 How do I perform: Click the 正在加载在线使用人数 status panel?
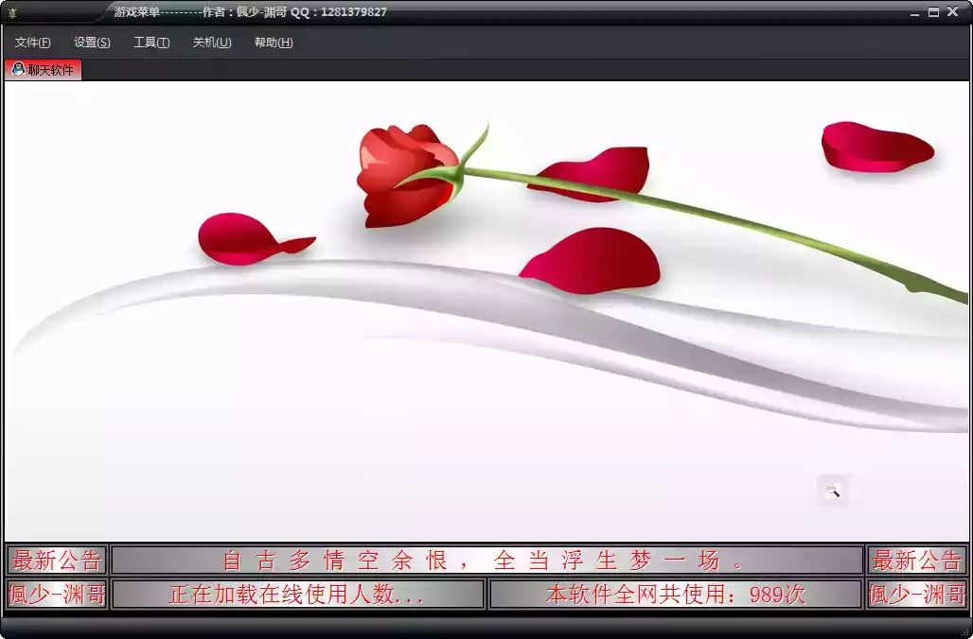click(297, 595)
